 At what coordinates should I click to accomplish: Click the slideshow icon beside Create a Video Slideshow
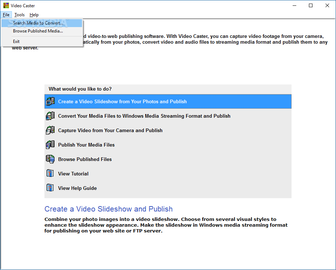(50, 101)
